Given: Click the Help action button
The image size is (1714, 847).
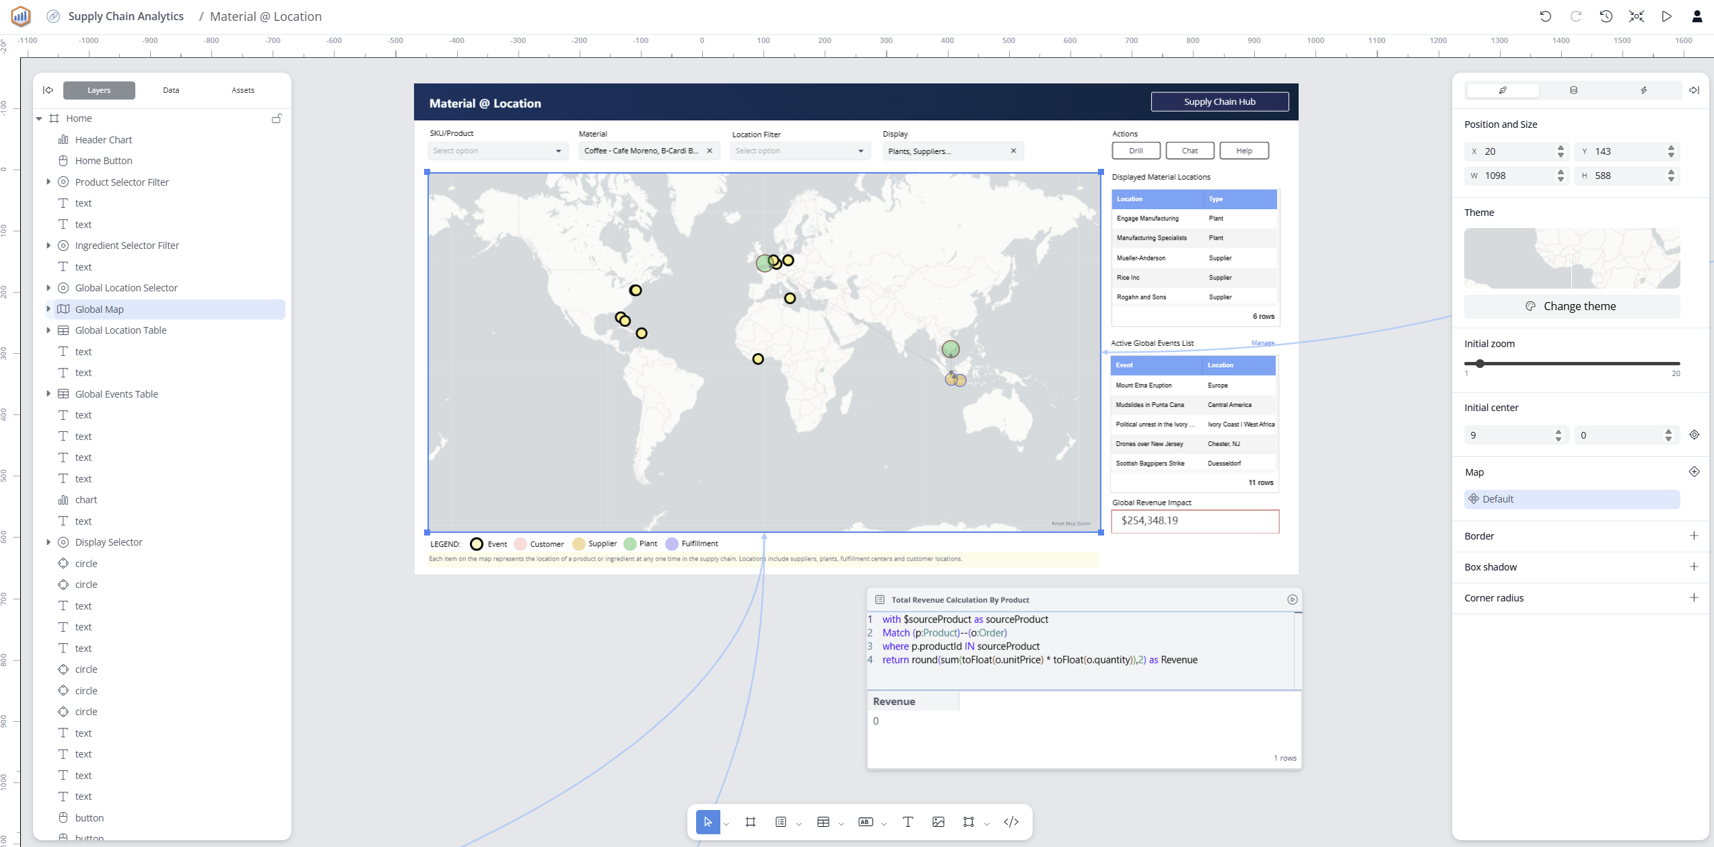Looking at the screenshot, I should click(1244, 151).
